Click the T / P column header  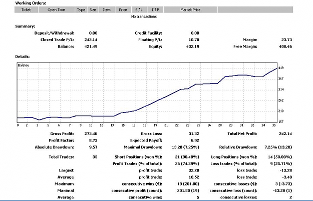pyautogui.click(x=155, y=10)
